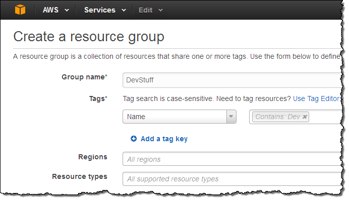Click the chevron beside Services
Image resolution: width=349 pixels, height=200 pixels.
[x=124, y=10]
